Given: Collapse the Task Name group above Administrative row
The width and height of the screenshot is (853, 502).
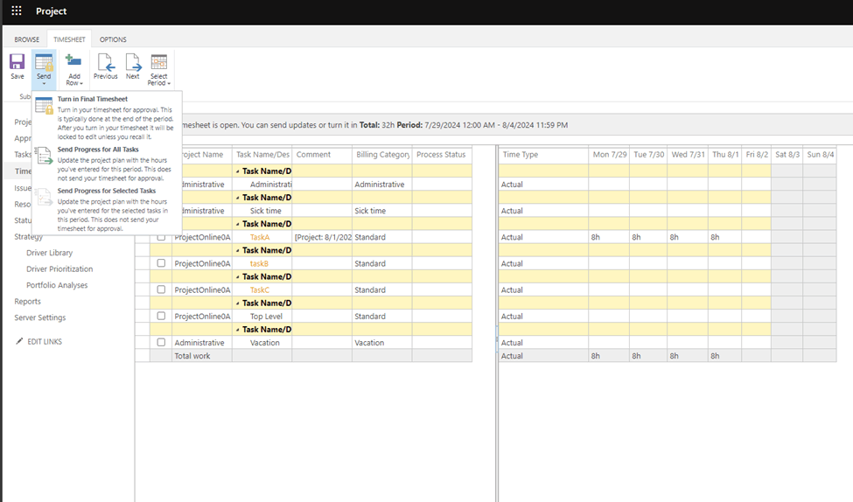Looking at the screenshot, I should pyautogui.click(x=238, y=171).
